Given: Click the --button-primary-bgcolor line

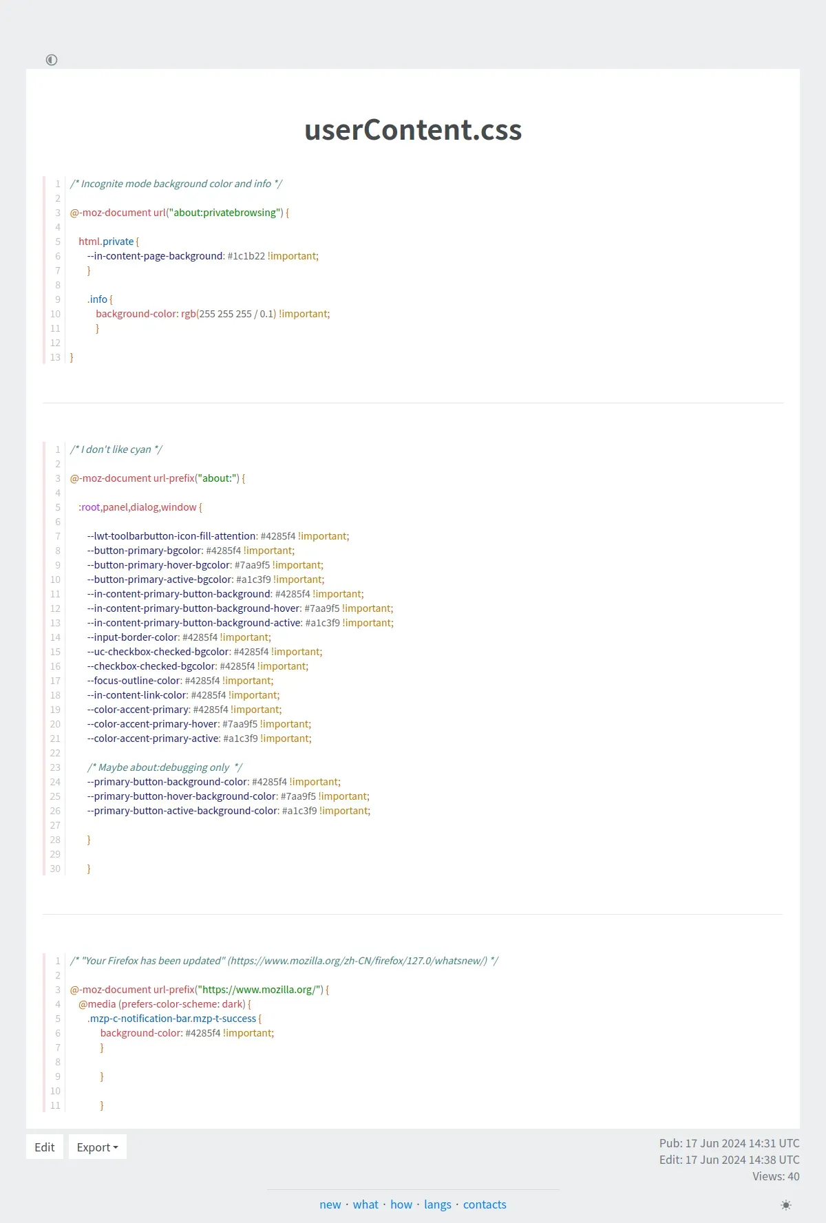Looking at the screenshot, I should 191,551.
